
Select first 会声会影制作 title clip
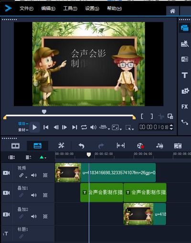tap(102, 192)
